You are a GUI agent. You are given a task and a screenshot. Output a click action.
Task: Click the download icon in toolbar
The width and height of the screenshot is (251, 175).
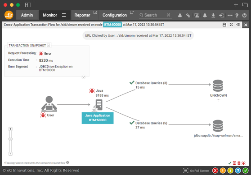213,15
